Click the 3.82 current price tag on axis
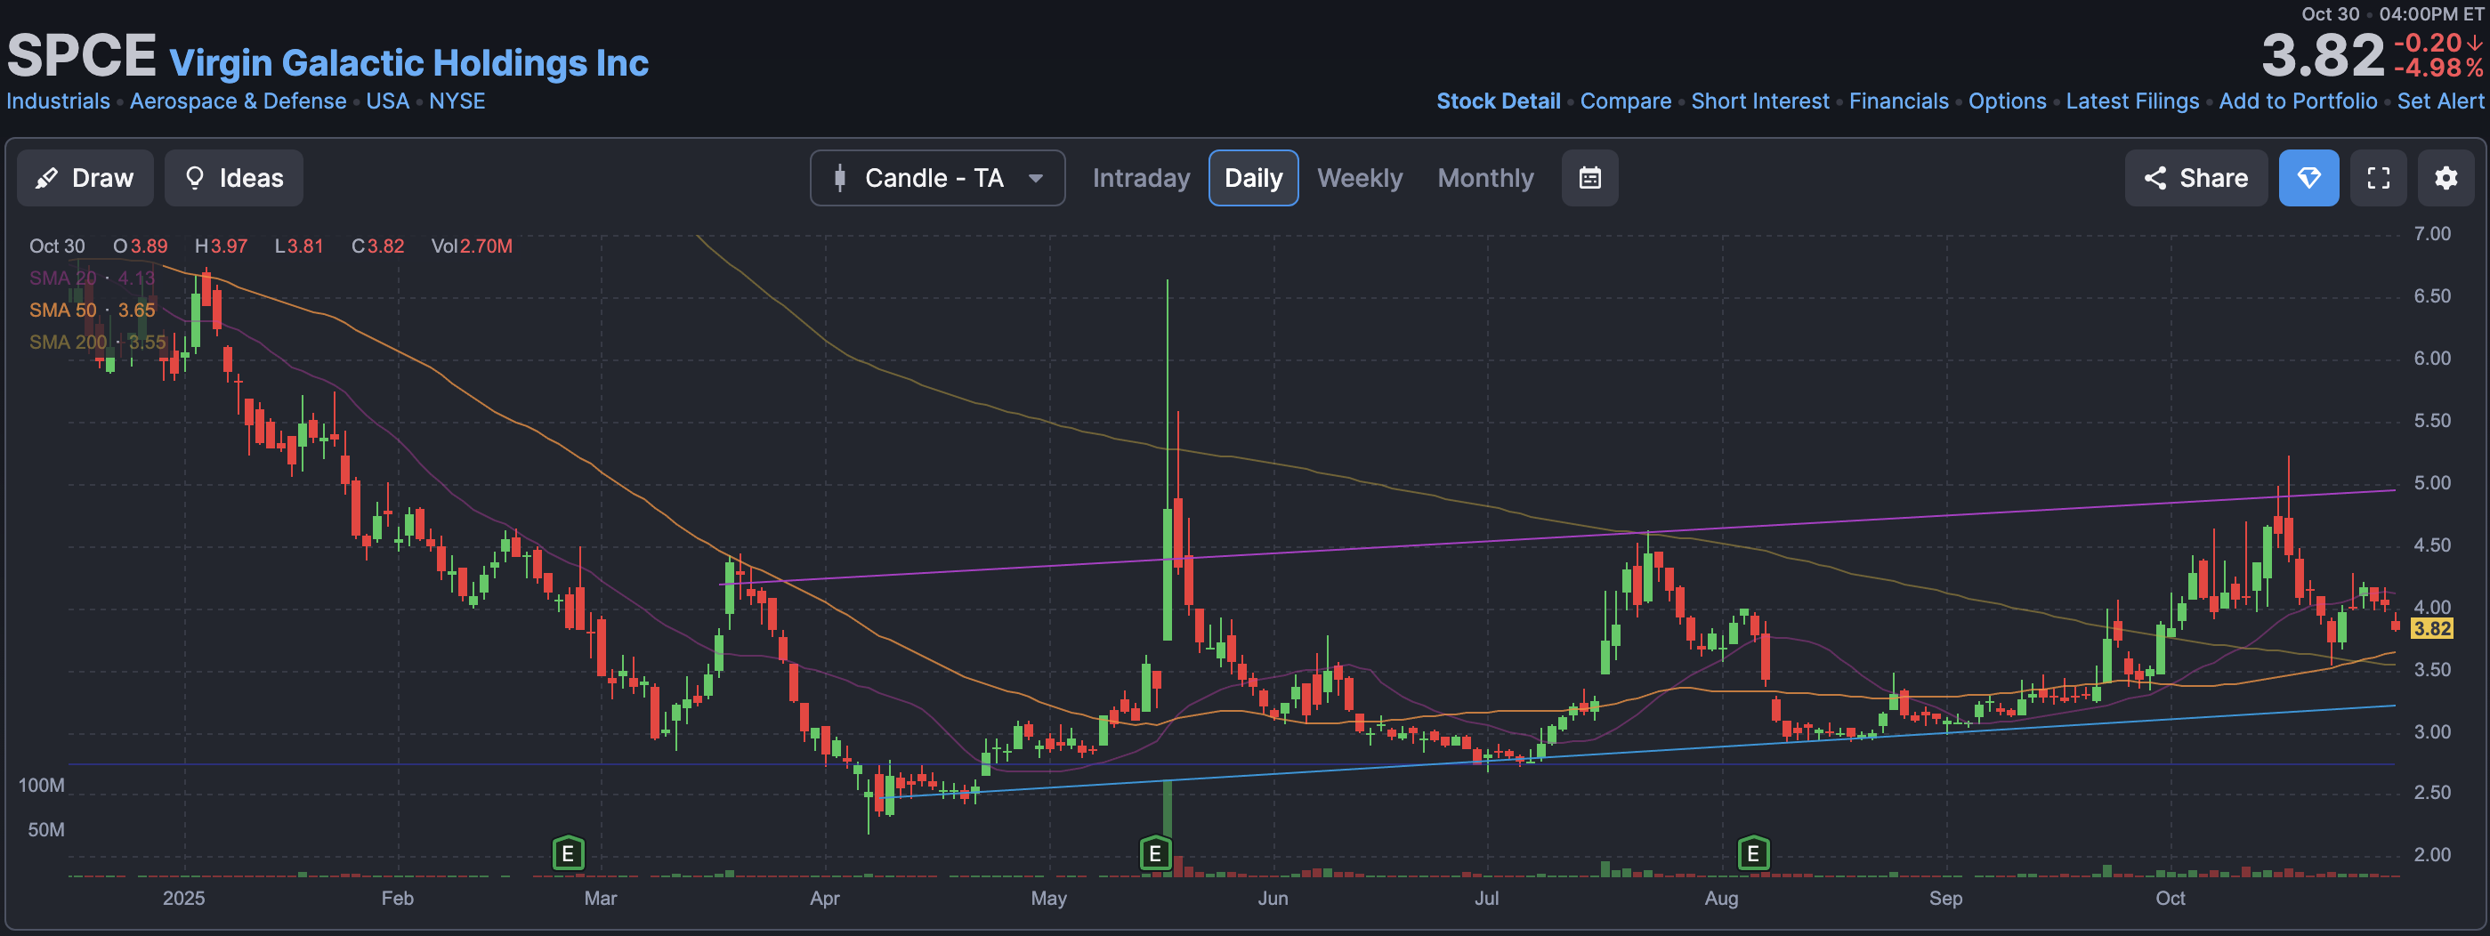Viewport: 2490px width, 936px height. [2432, 629]
